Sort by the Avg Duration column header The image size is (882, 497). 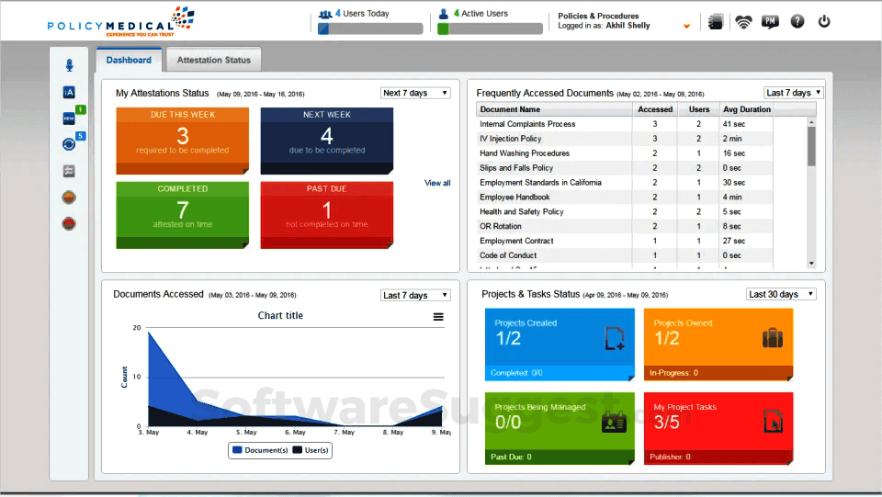(746, 109)
